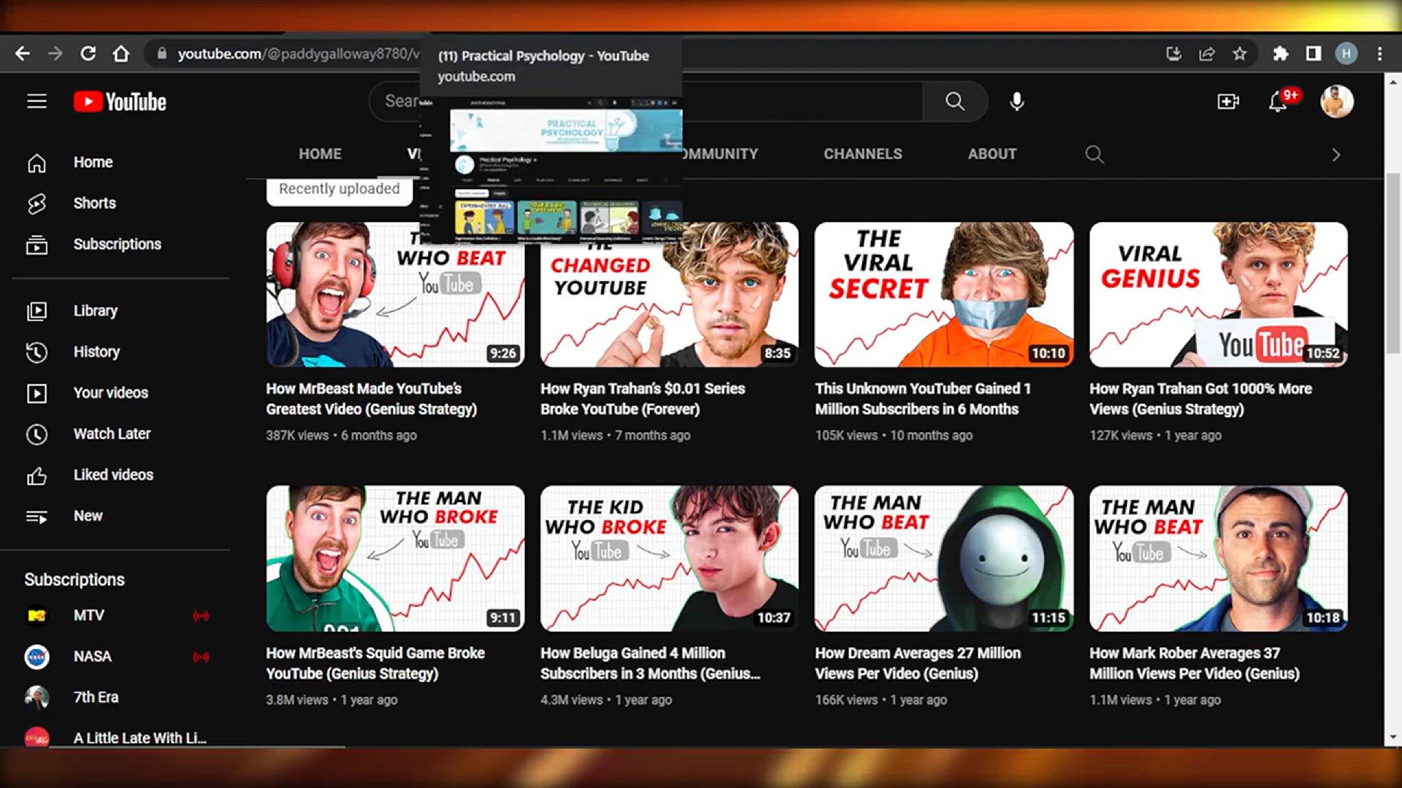Click the install app icon in address bar

pos(1173,53)
